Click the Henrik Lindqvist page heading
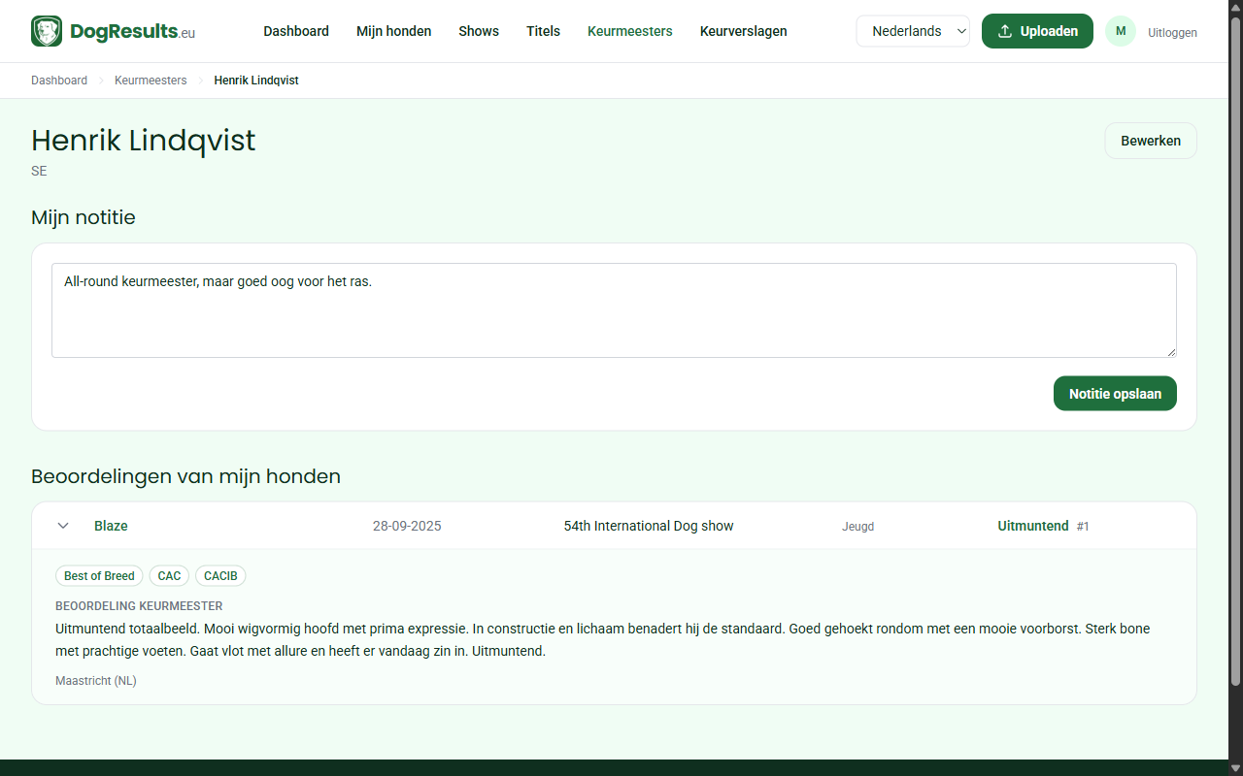 pos(144,141)
